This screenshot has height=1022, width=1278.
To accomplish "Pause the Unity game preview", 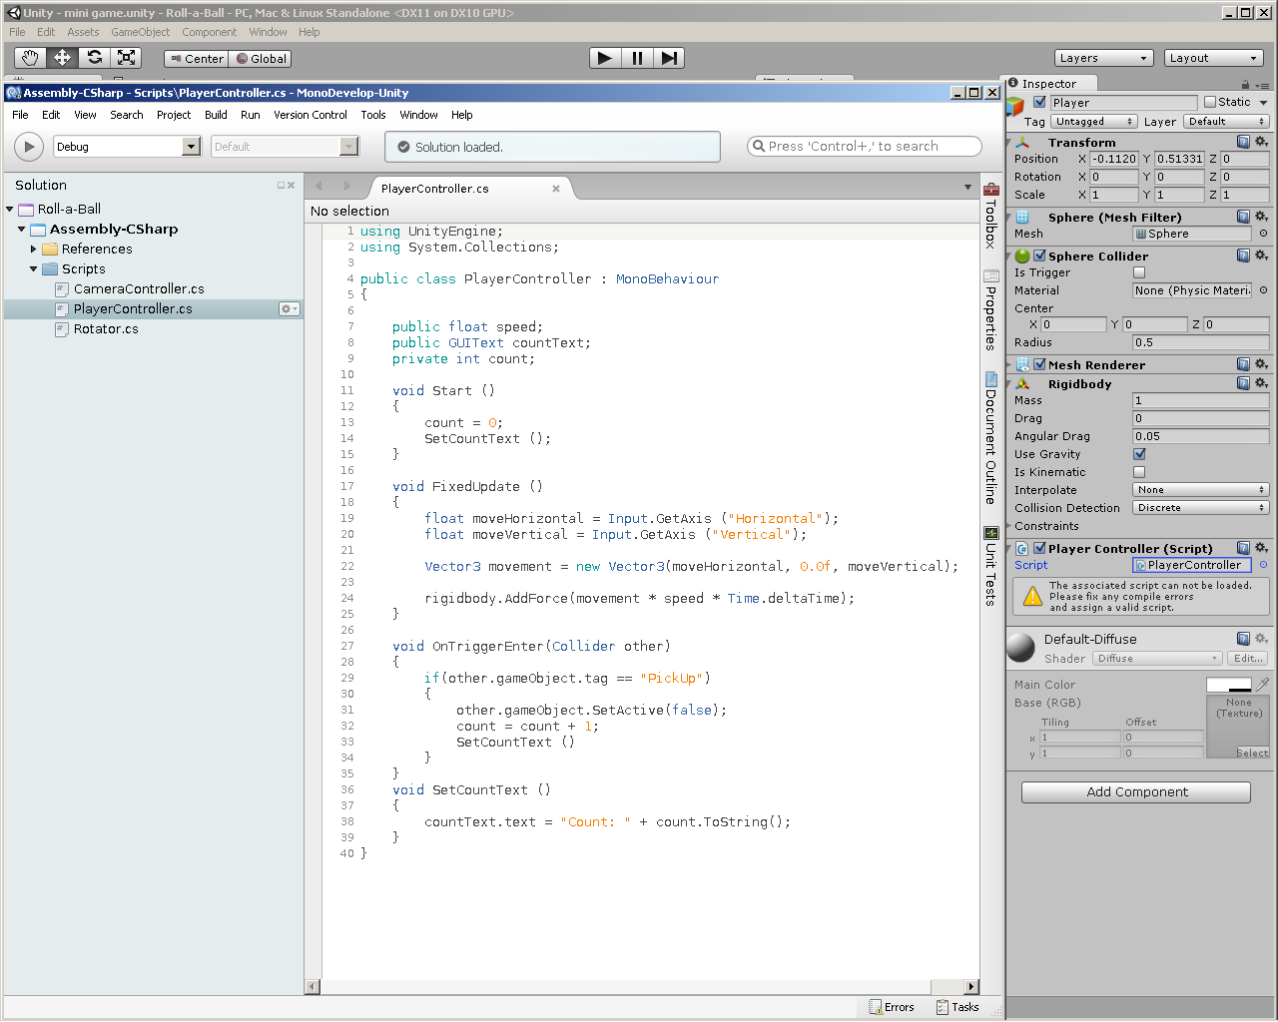I will click(637, 58).
